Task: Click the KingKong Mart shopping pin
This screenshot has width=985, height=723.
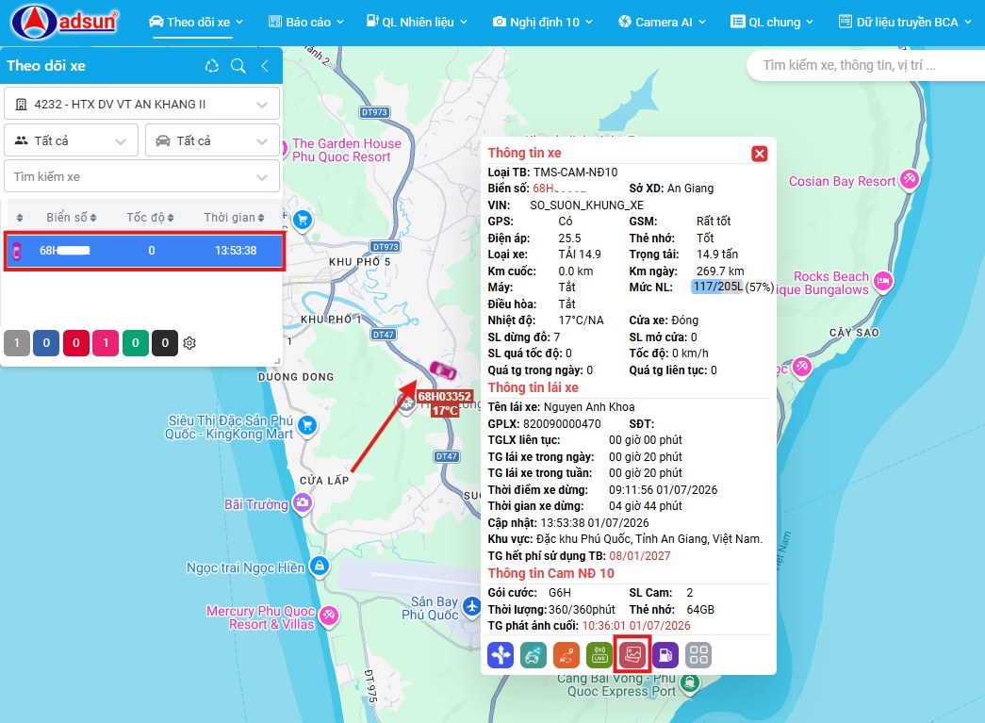Action: tap(307, 426)
